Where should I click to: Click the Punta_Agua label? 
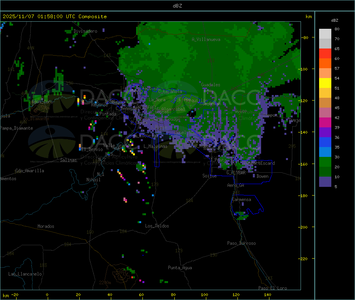180,268
